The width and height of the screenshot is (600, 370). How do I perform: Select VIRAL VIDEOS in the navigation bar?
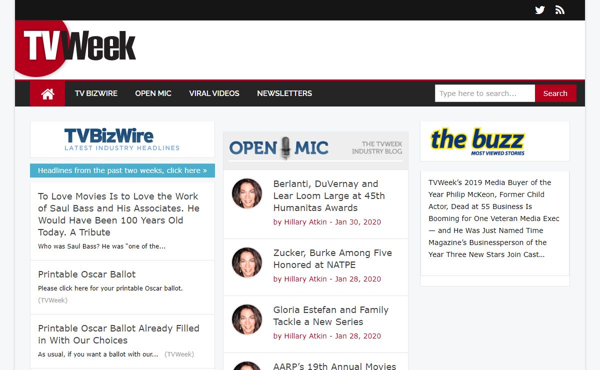point(214,93)
